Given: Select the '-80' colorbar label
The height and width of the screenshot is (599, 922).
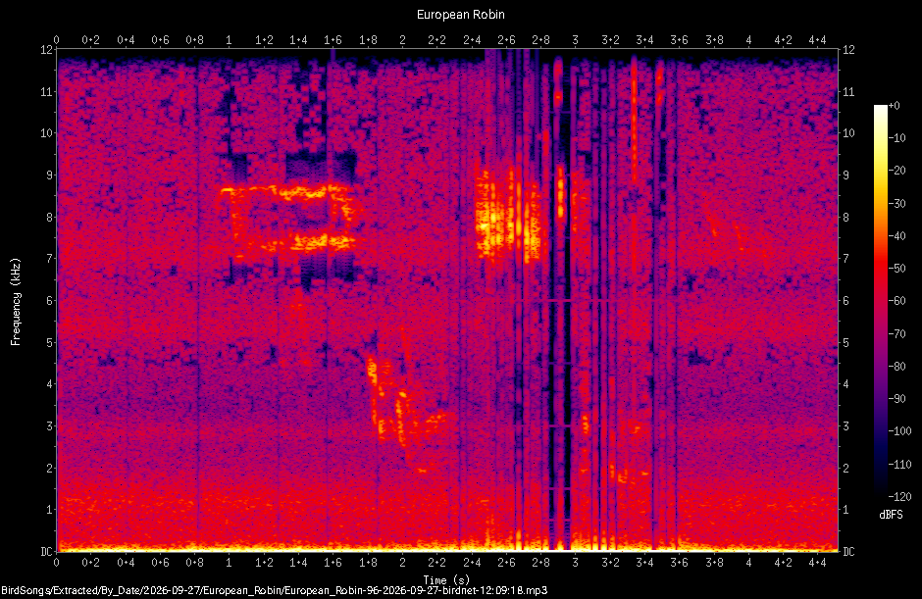Looking at the screenshot, I should [896, 367].
